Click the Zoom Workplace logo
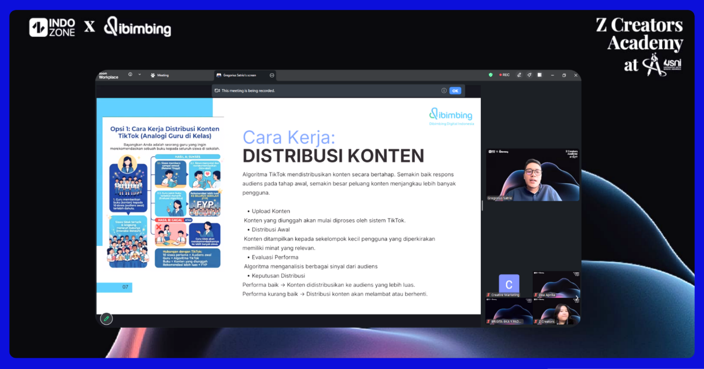The image size is (704, 369). 108,75
